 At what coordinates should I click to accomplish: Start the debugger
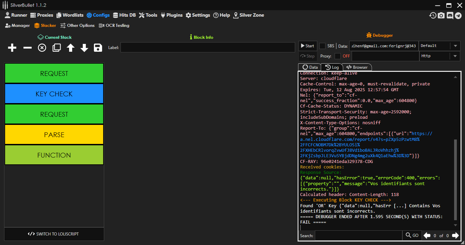(x=307, y=46)
